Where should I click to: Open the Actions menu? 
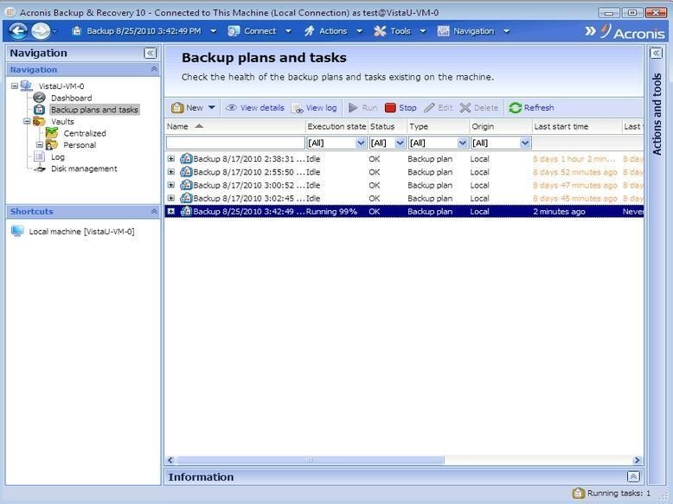[333, 31]
